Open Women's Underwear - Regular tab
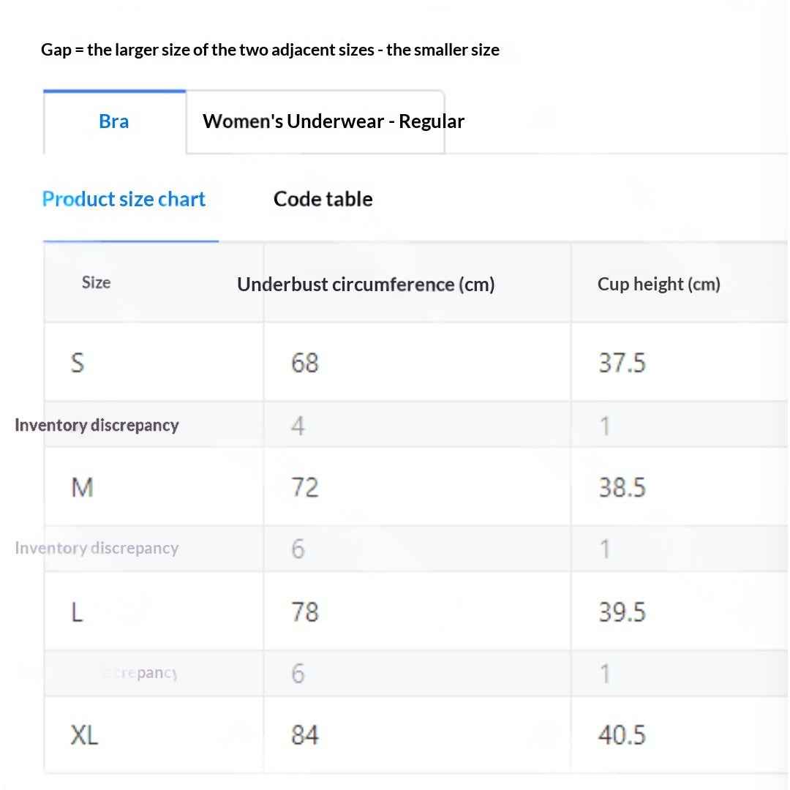Screen dimensions: 790x790 click(333, 121)
